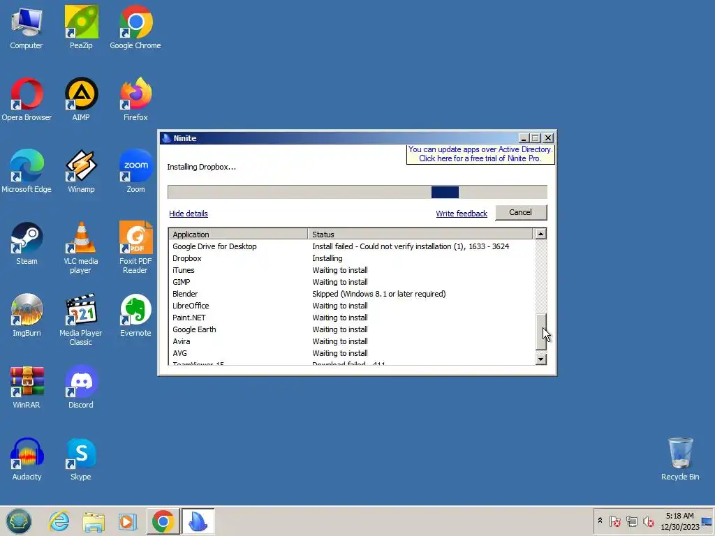This screenshot has width=715, height=536.
Task: Select the Foxit PDF Reader shortcut
Action: click(135, 248)
